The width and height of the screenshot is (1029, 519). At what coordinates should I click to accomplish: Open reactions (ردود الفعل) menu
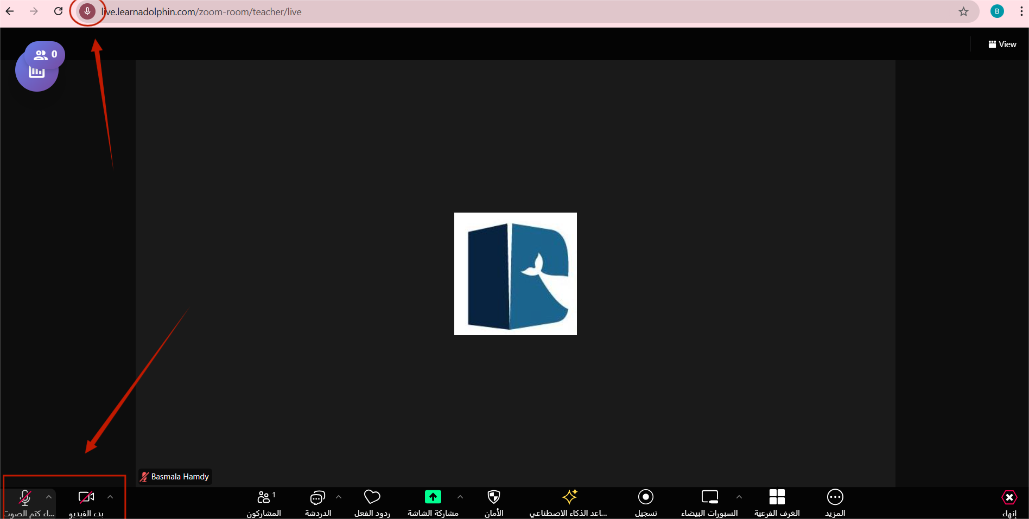[372, 502]
